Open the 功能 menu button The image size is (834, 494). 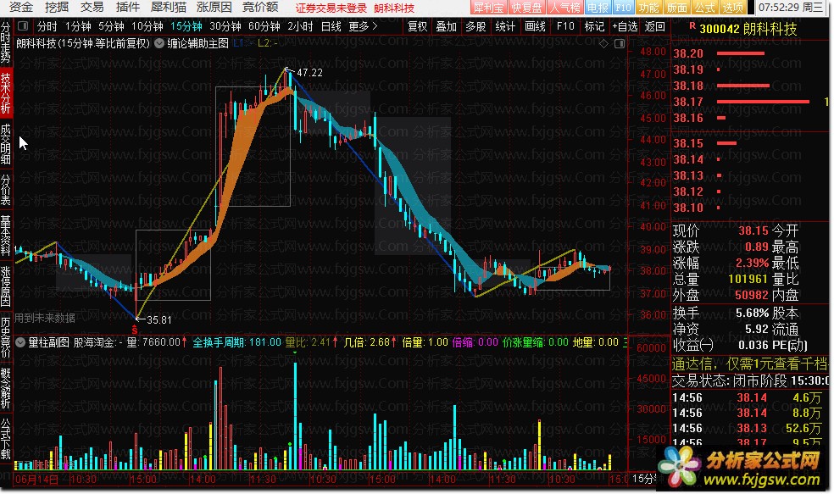coord(648,8)
